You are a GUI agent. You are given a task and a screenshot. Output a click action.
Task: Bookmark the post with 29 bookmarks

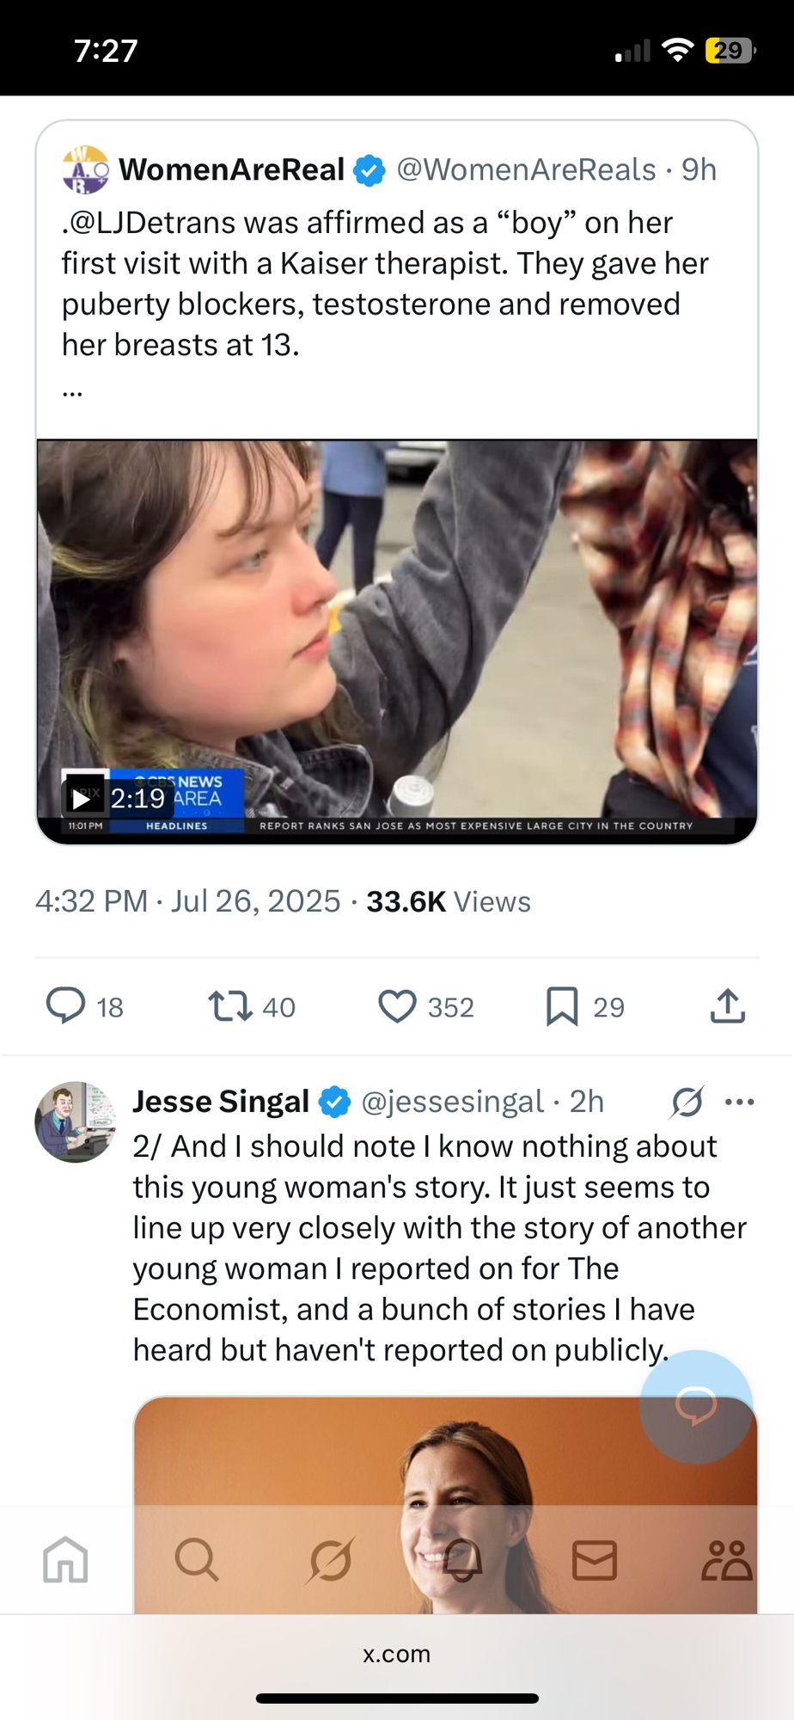pyautogui.click(x=563, y=1005)
